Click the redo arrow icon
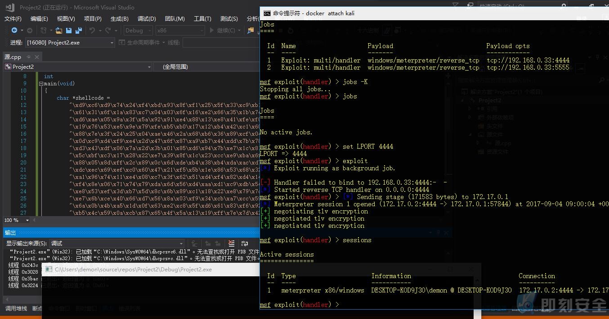 point(108,30)
